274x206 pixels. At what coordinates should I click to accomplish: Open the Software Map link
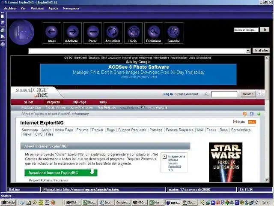(x=31, y=108)
